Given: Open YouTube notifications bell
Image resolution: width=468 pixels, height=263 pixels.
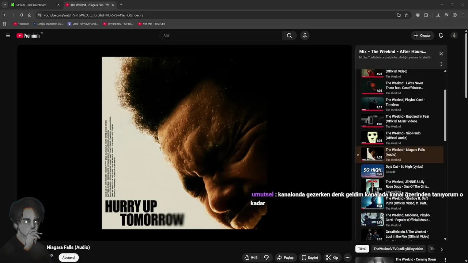Looking at the screenshot, I should click(x=441, y=35).
